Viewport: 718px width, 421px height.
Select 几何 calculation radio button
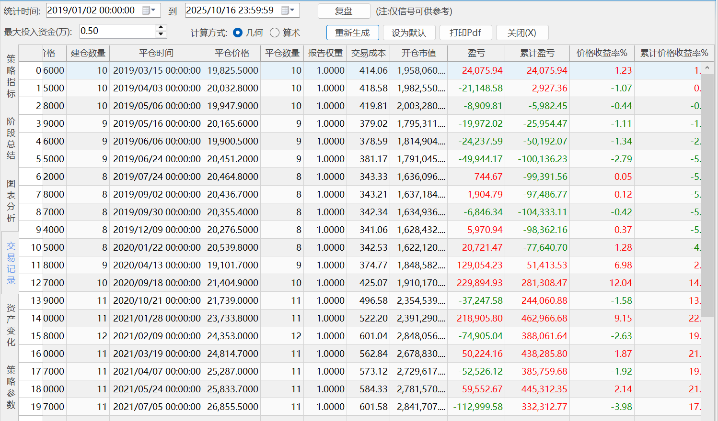pos(237,33)
